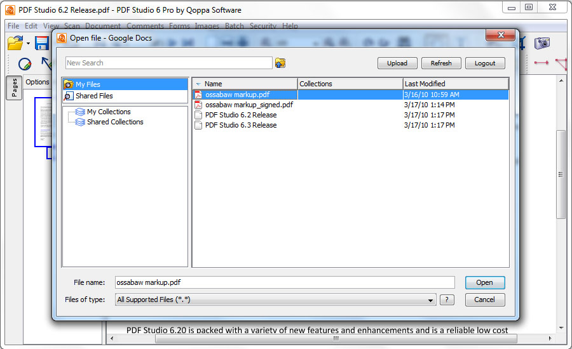
Task: Switch to the Pages side tab
Action: click(14, 88)
